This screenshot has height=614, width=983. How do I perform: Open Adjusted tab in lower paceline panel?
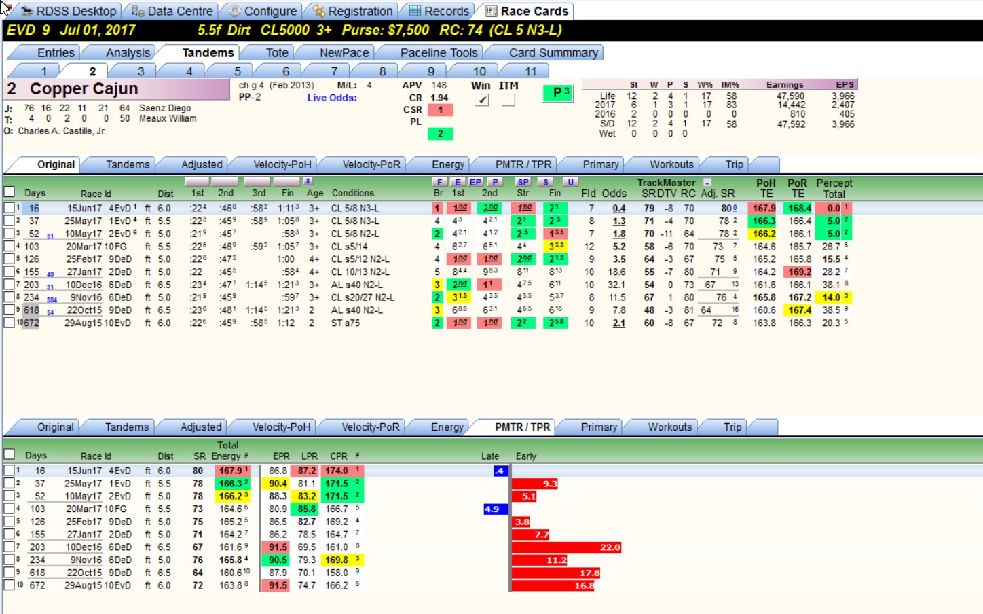(x=201, y=427)
